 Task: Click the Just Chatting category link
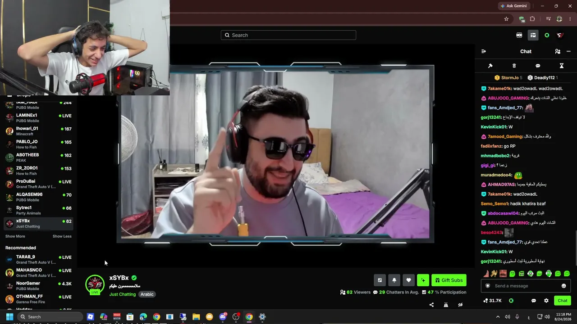click(122, 294)
